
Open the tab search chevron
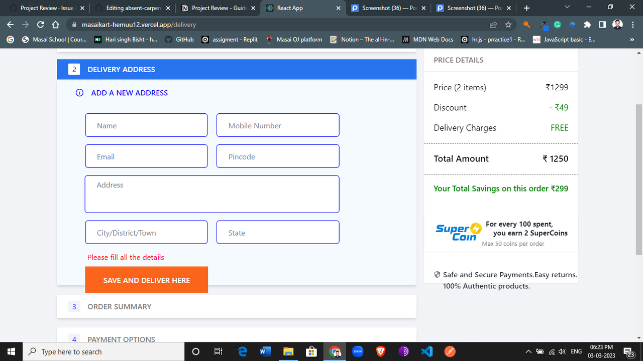(x=567, y=8)
